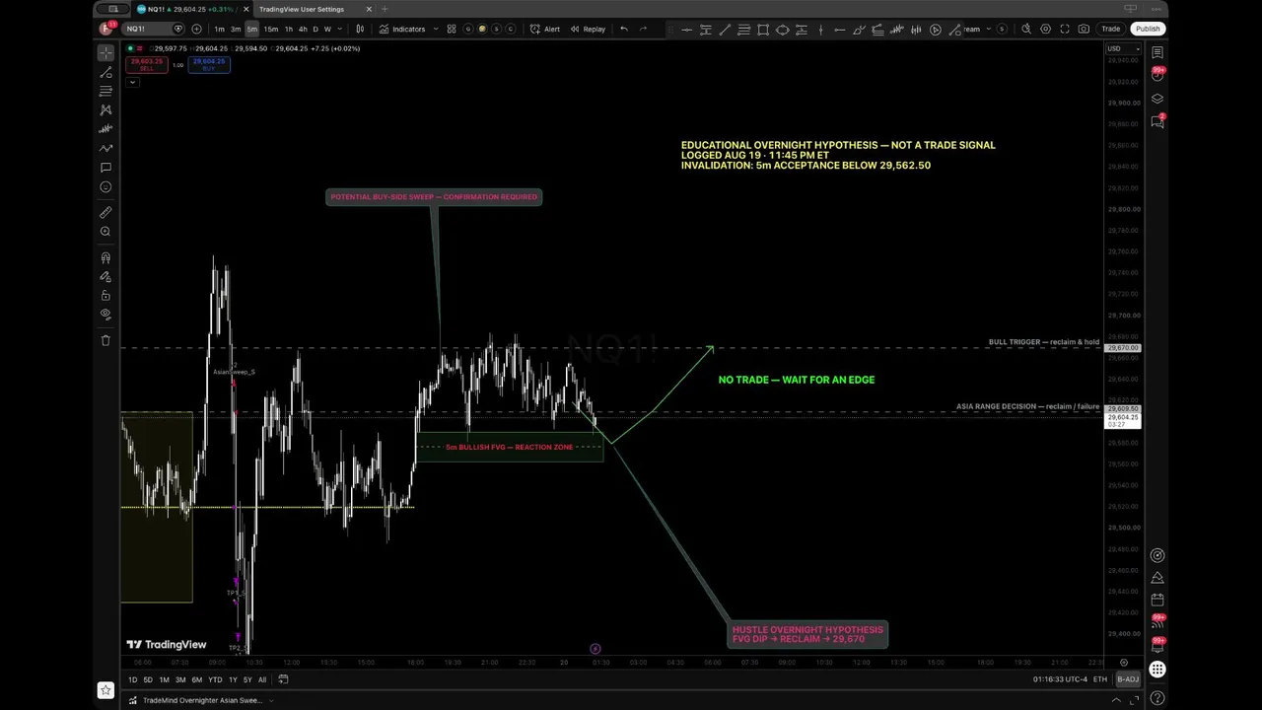This screenshot has height=710, width=1262.
Task: Select the ruler measure tool
Action: 105,212
